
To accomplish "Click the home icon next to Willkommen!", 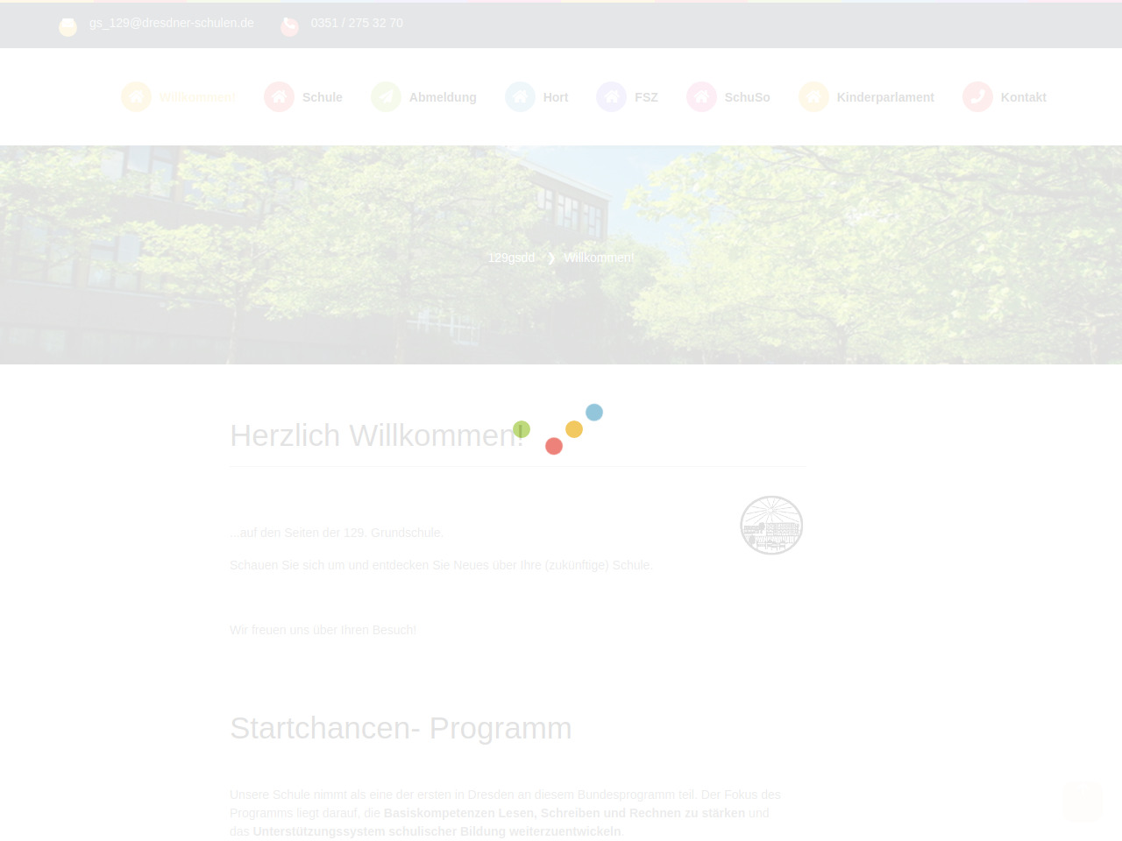I will 136,97.
